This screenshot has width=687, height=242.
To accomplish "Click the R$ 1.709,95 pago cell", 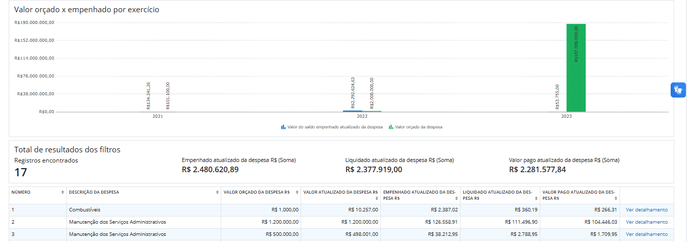I will (580, 234).
